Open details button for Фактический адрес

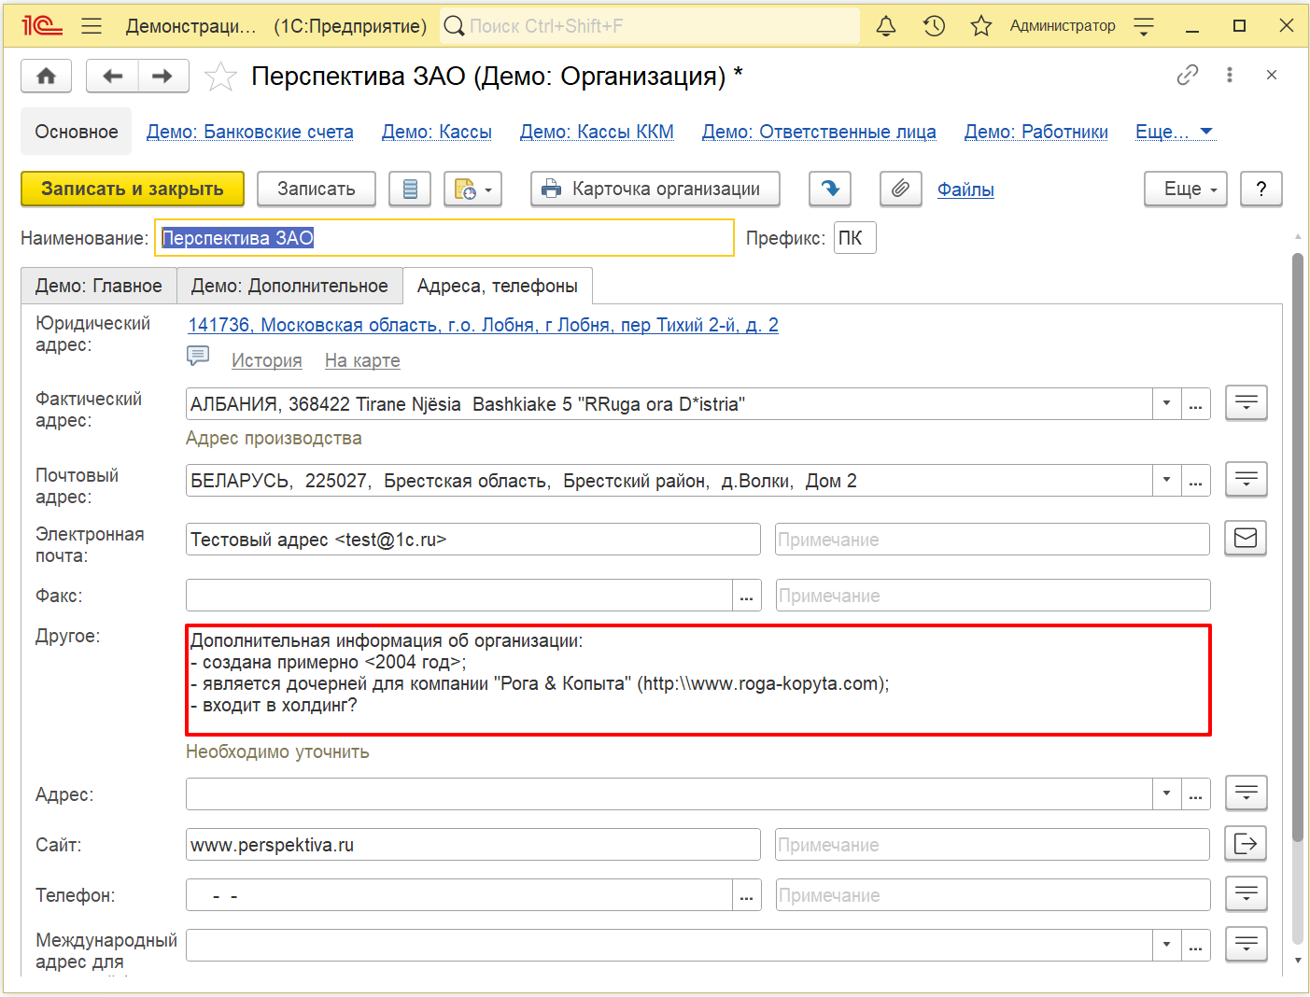coord(1246,403)
